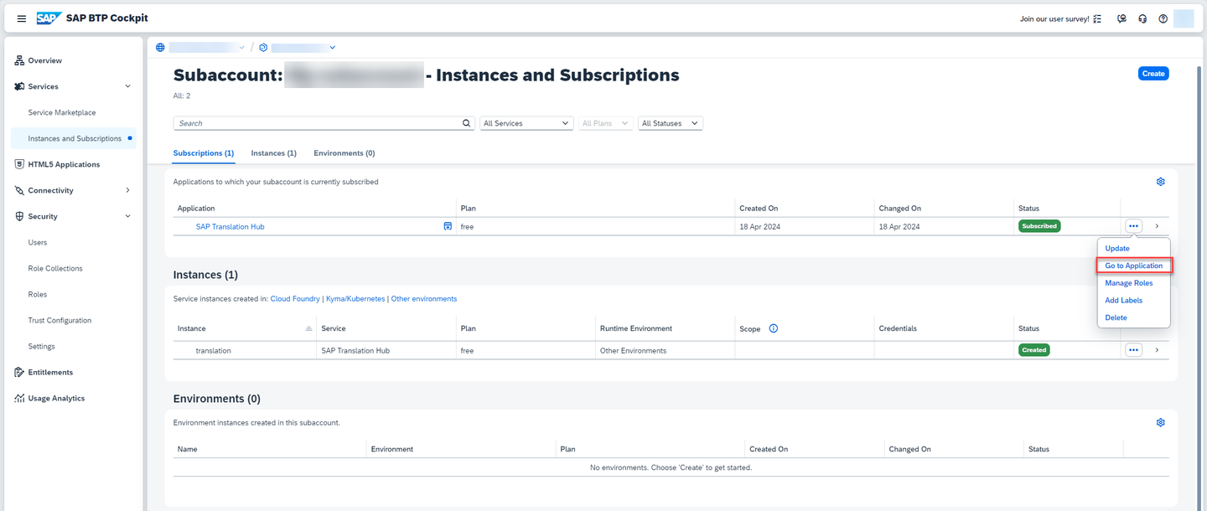Choose Go to Application menu entry
The image size is (1207, 511).
(1134, 266)
